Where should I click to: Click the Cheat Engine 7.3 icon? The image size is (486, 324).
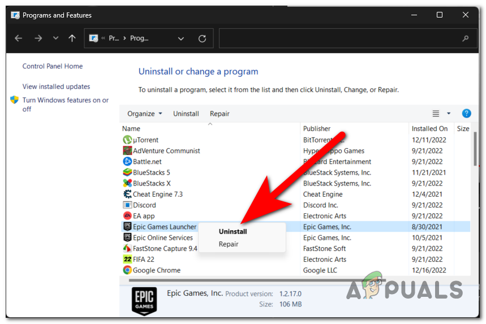(127, 194)
